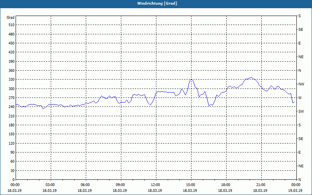Viewport: 312px width, 195px height.
Task: Select the "W" compass label
Action: (300, 98)
